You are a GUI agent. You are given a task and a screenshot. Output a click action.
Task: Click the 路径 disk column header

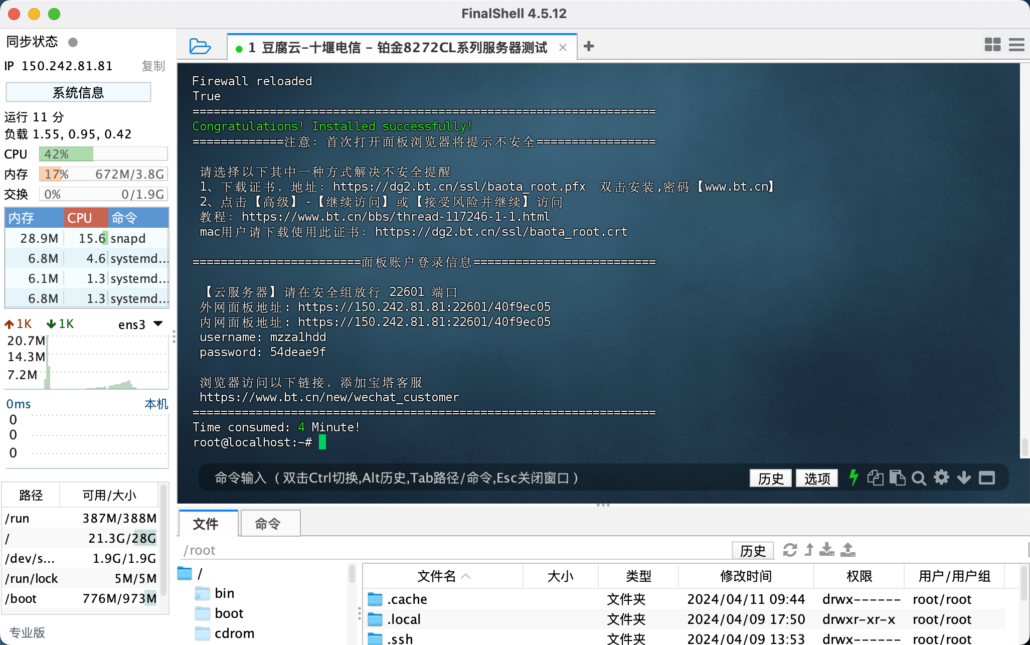coord(31,495)
